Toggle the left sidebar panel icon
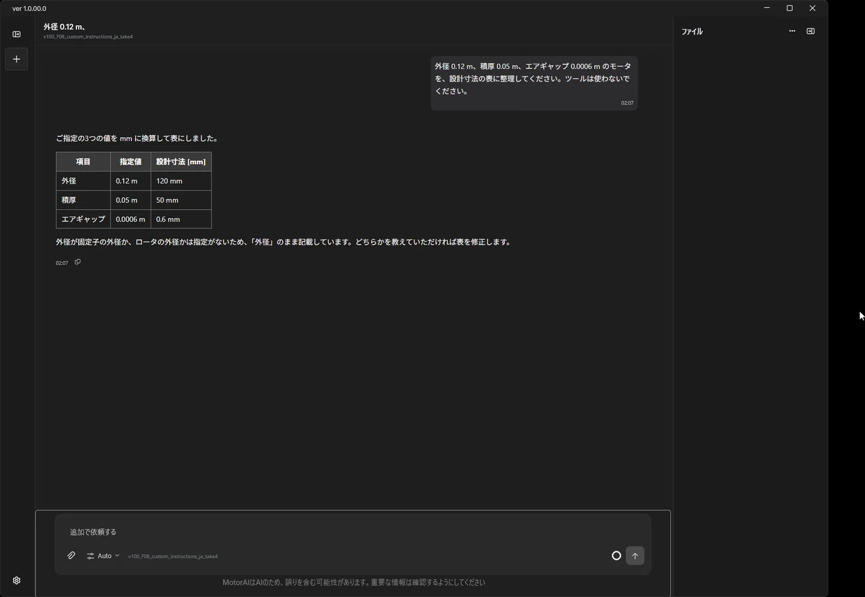 point(17,34)
